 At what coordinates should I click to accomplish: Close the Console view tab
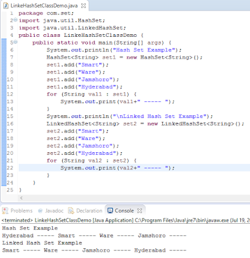tap(140, 211)
